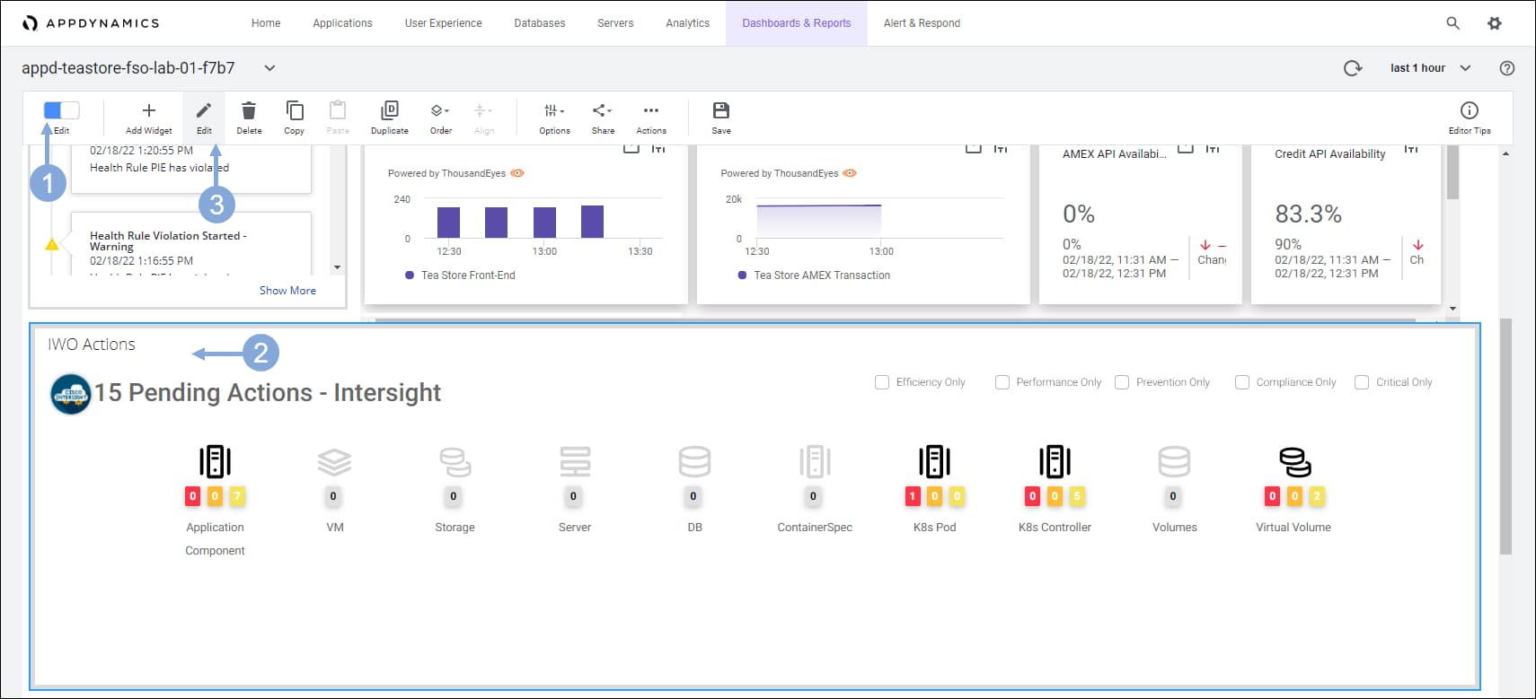Click the Show More link

tap(287, 291)
